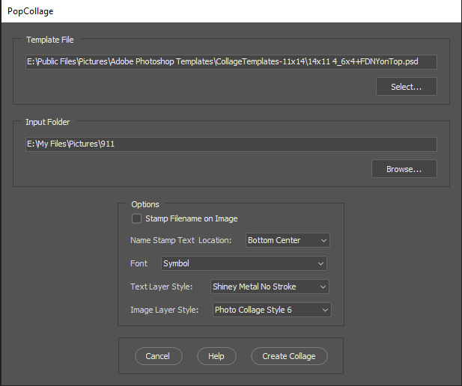Screen dimensions: 462x386
Task: Click the Create Collage button
Action: (x=289, y=356)
